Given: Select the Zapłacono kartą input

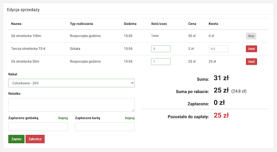Looking at the screenshot, I should click(105, 127).
